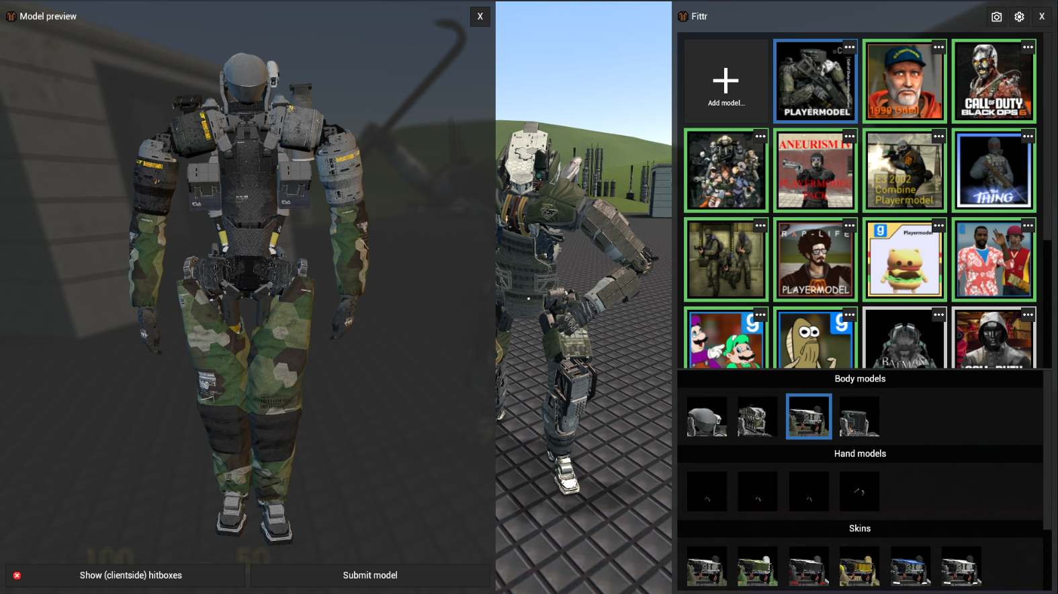Choose the blue skin variant
Screen dimensions: 1058x594
(x=910, y=566)
